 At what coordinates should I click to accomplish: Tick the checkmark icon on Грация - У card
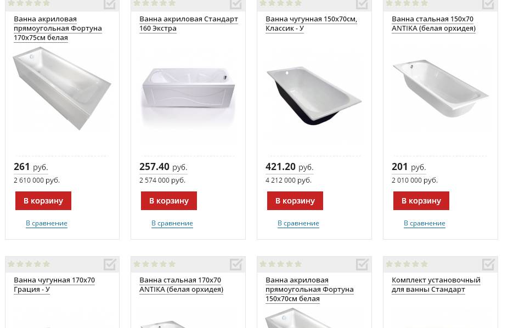point(110,264)
